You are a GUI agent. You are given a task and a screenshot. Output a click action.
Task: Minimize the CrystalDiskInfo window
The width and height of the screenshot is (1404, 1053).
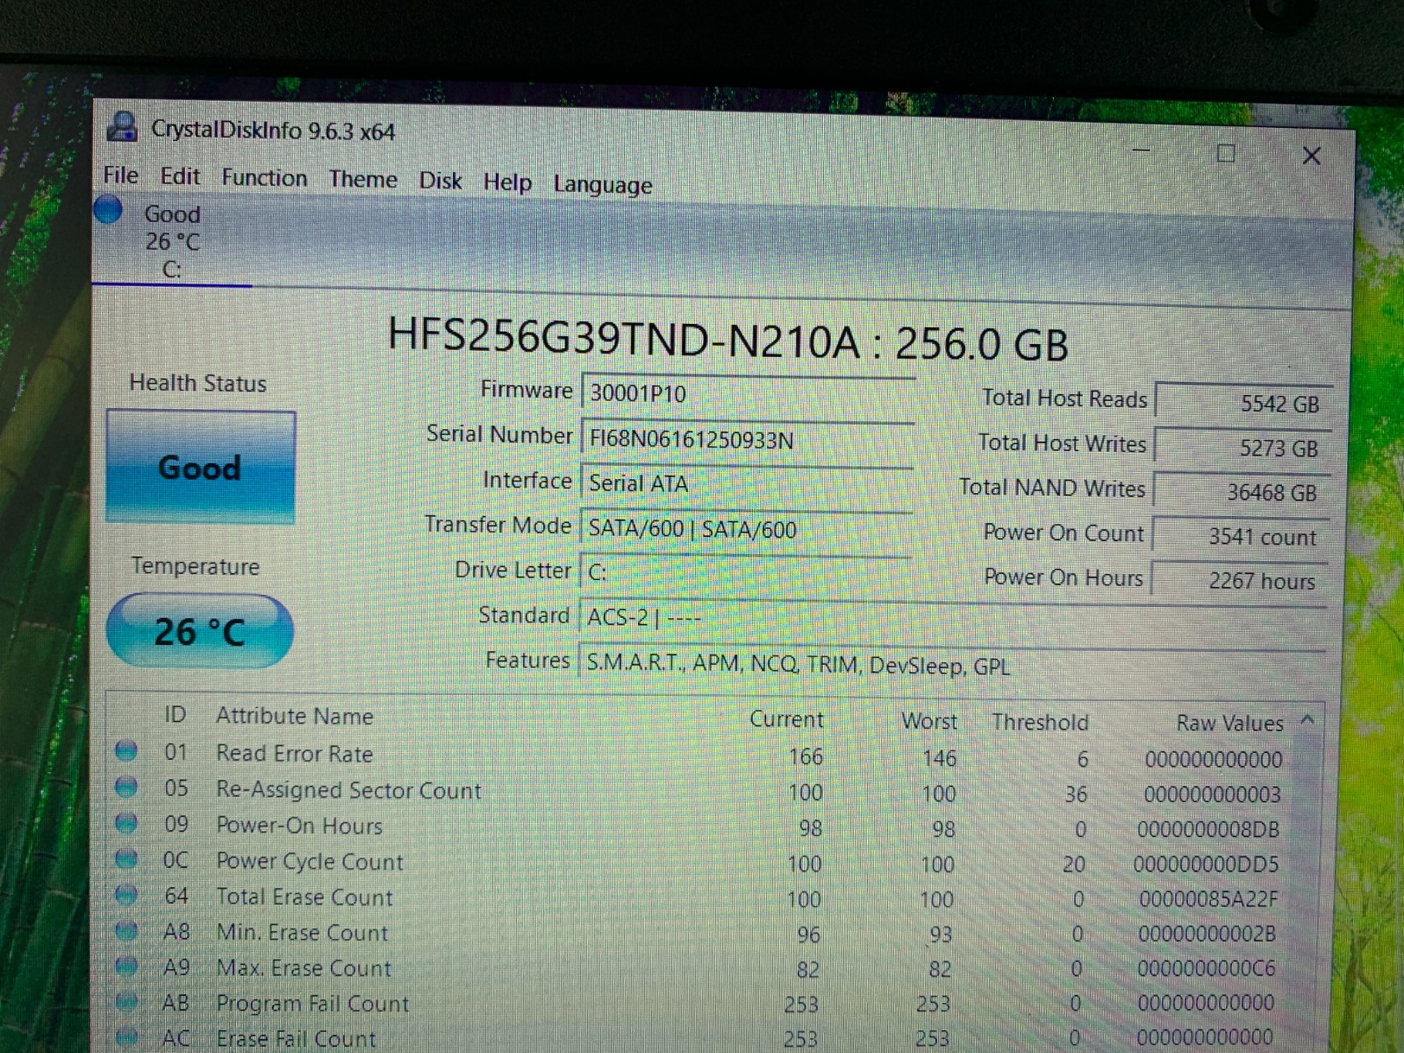tap(1142, 150)
